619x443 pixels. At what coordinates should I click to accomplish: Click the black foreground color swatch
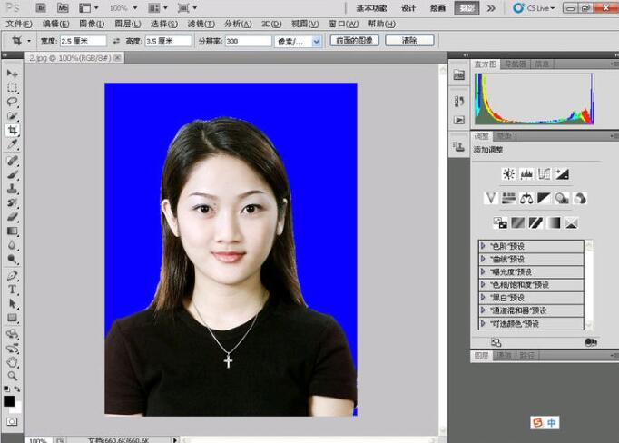point(9,400)
